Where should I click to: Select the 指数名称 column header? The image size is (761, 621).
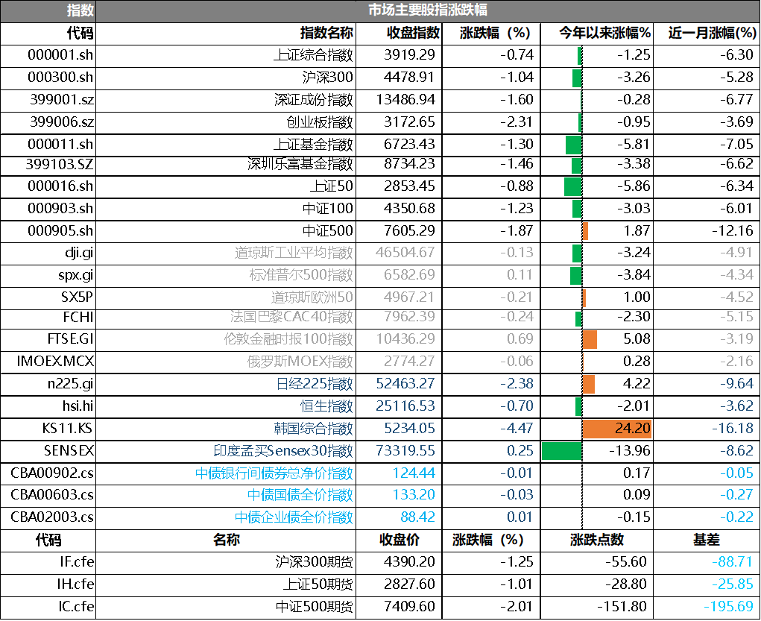326,34
